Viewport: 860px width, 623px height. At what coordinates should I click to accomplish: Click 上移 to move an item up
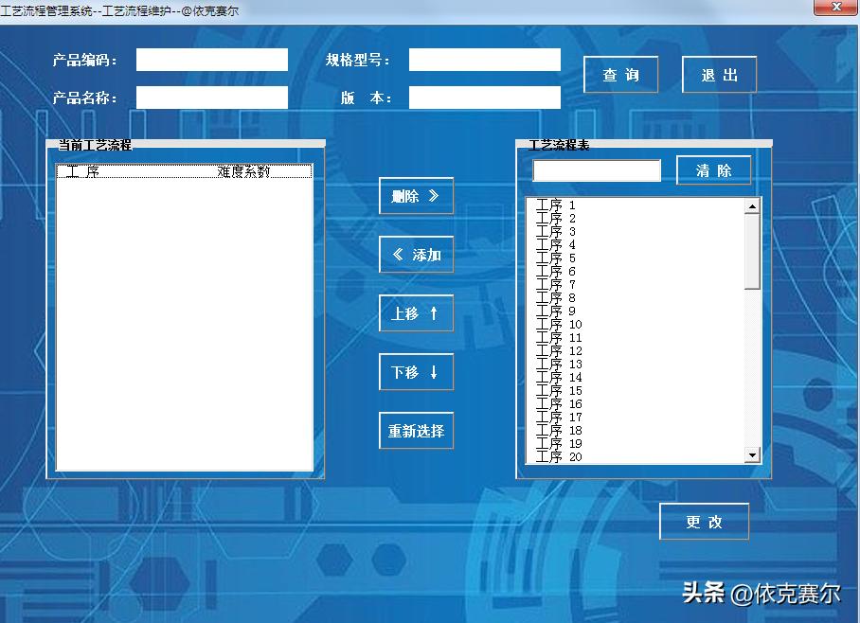[416, 312]
